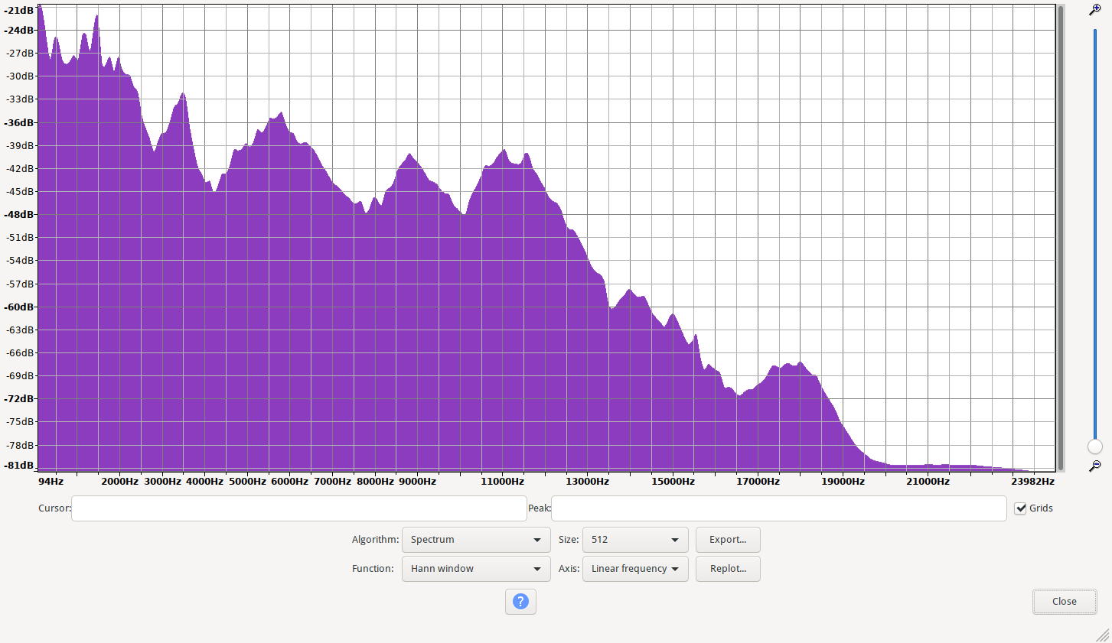Click the Export... button
The width and height of the screenshot is (1112, 643).
(x=728, y=540)
